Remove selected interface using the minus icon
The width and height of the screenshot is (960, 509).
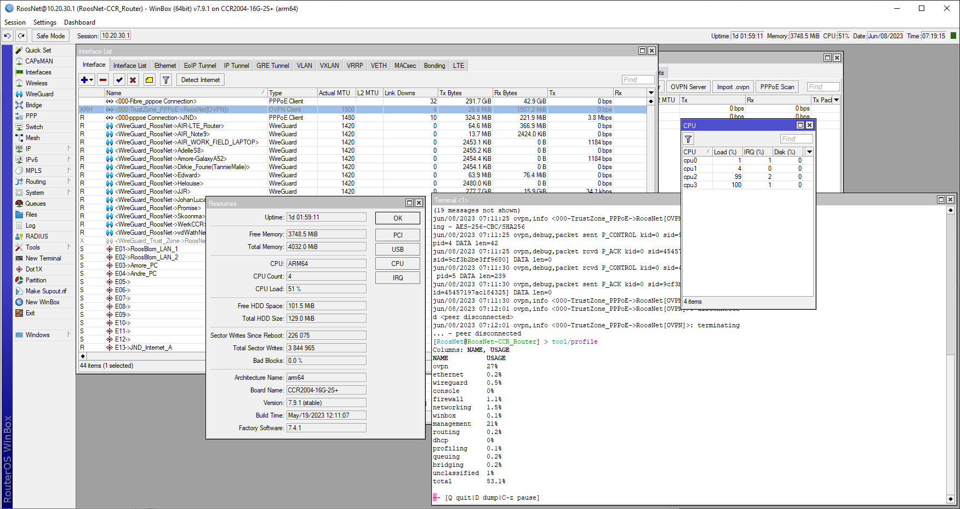pyautogui.click(x=103, y=79)
